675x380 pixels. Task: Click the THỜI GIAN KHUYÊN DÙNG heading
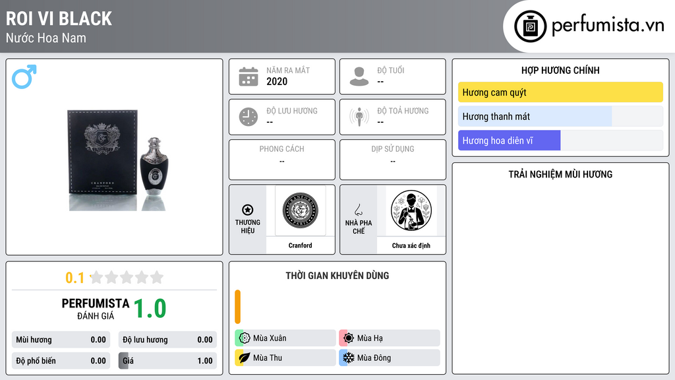[337, 275]
